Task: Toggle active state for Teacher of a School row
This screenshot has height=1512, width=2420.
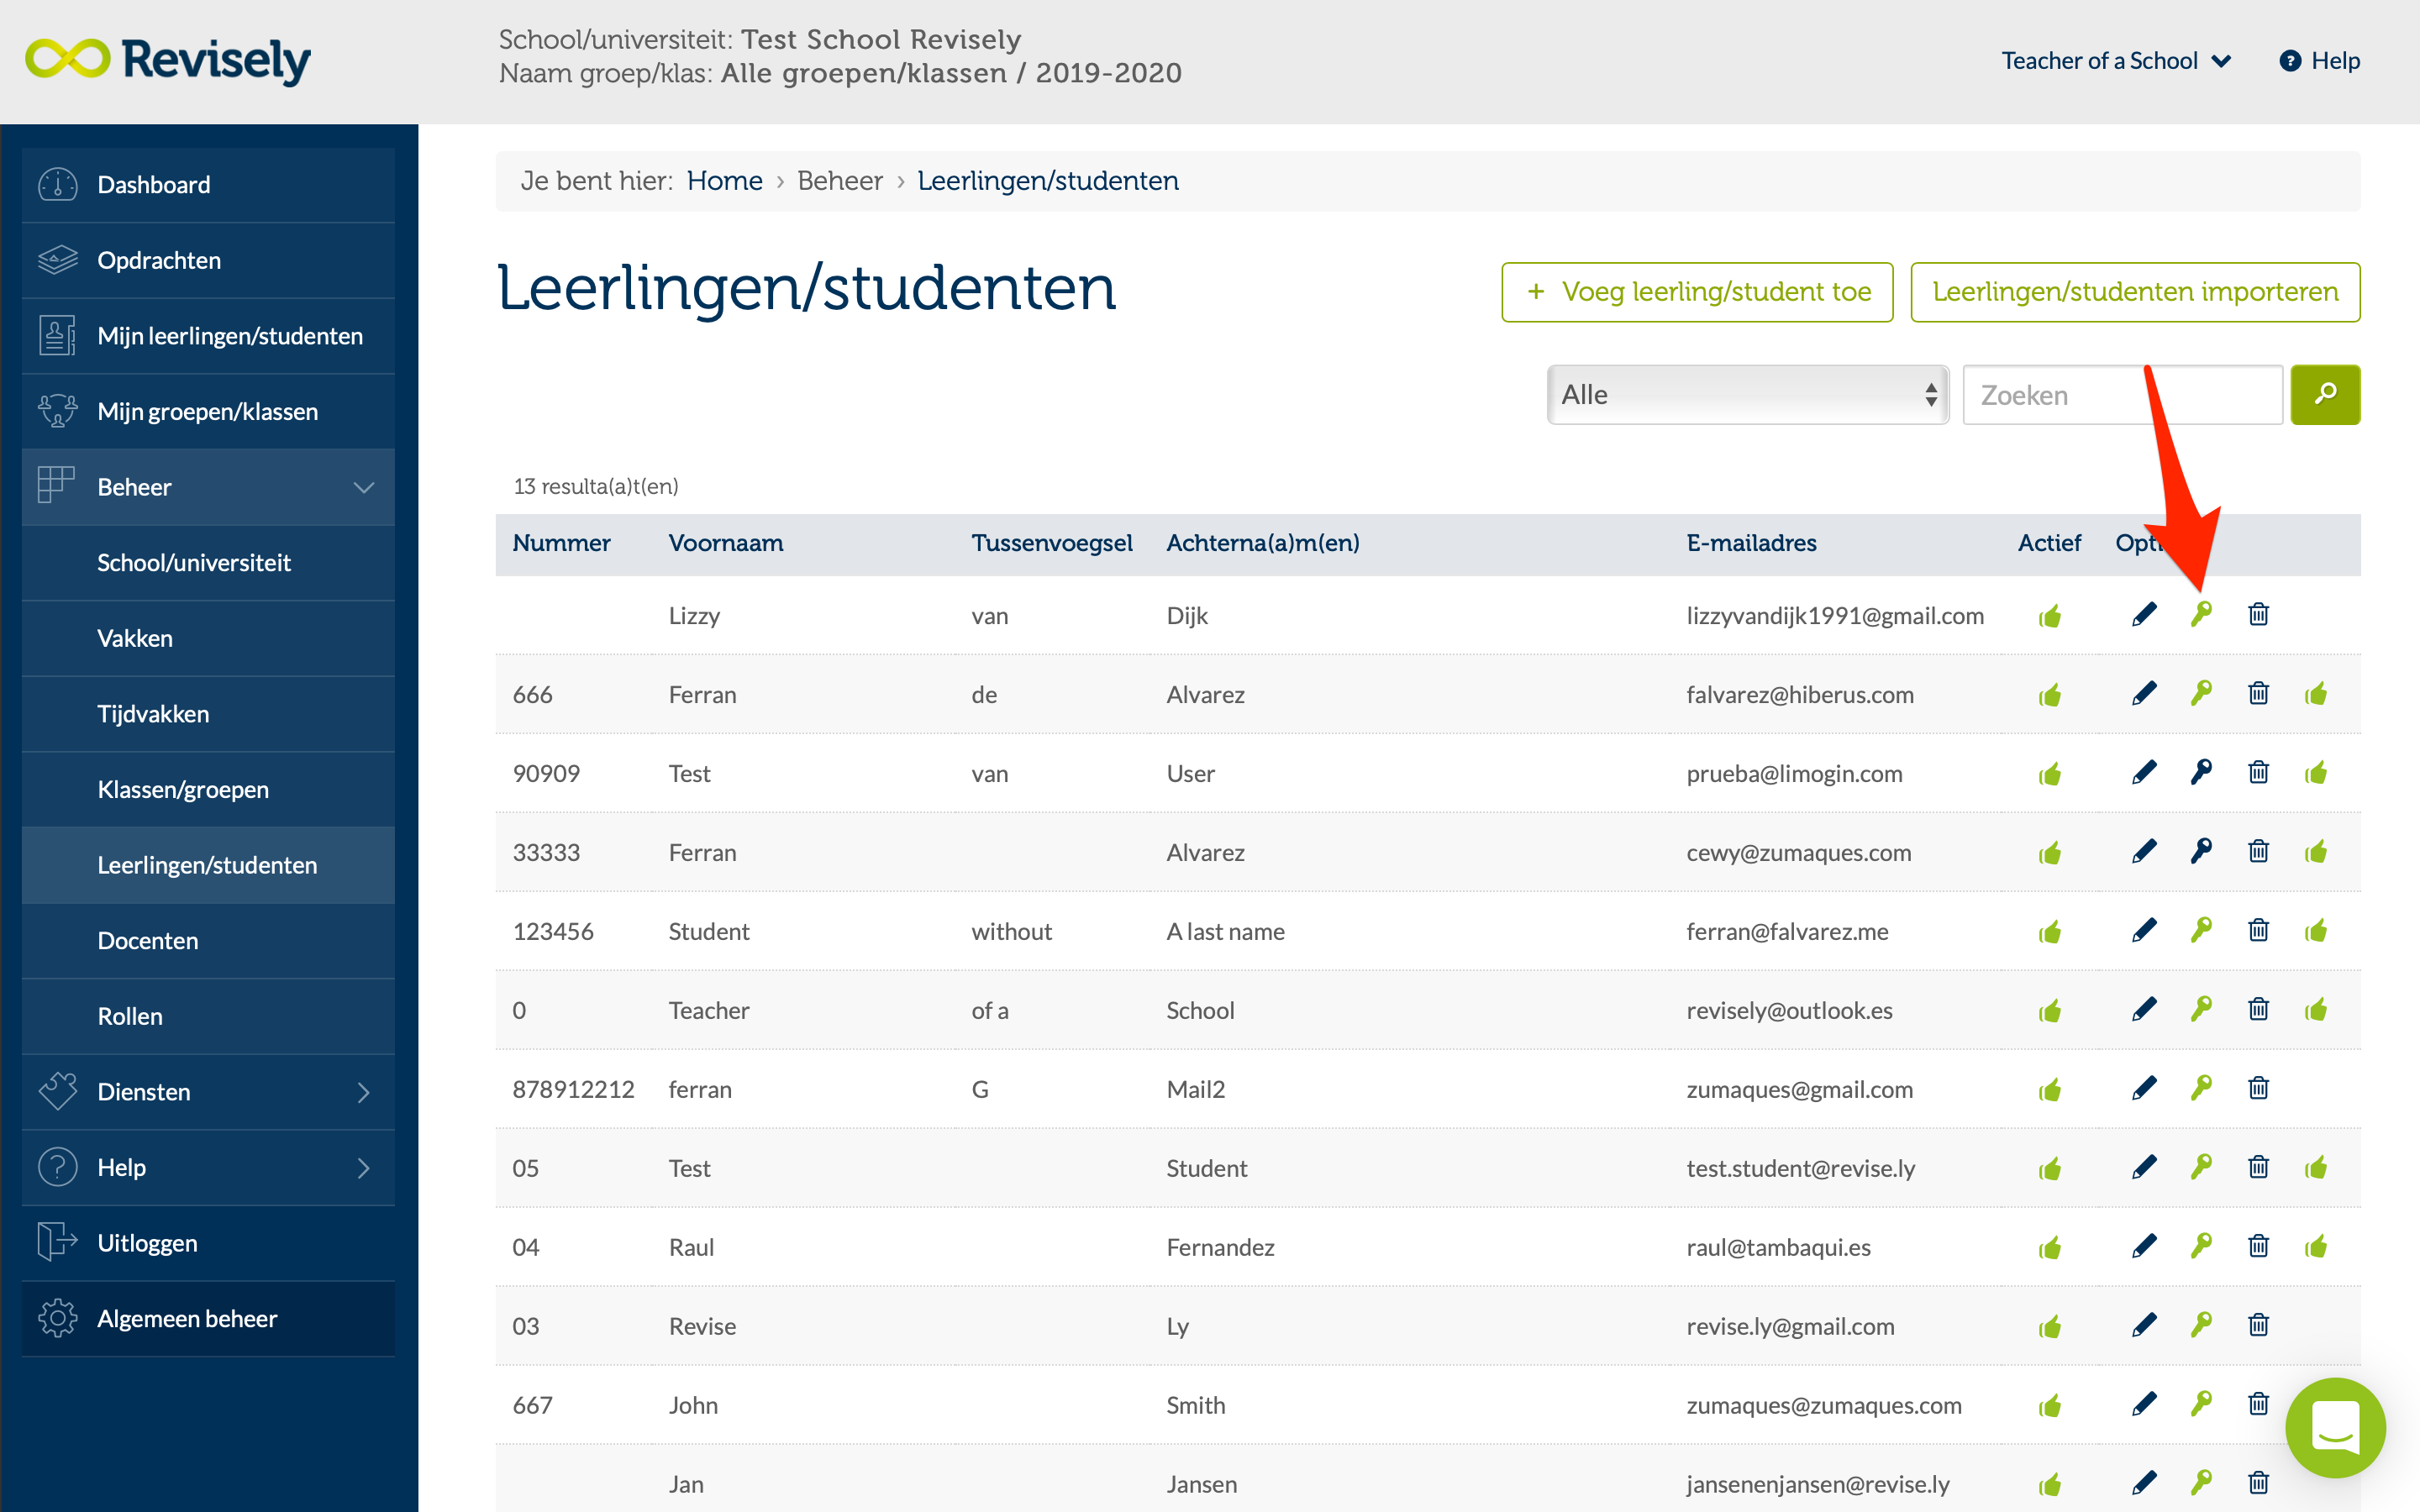Action: pos(2050,1009)
